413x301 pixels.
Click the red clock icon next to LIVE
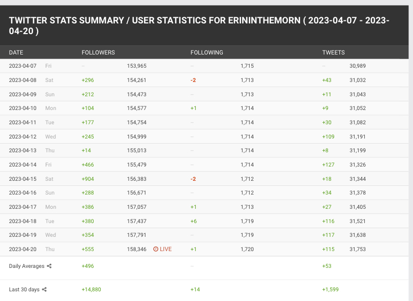click(156, 249)
